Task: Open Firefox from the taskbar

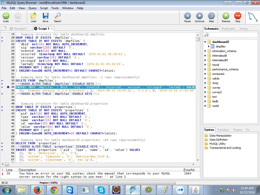Action: [38, 190]
